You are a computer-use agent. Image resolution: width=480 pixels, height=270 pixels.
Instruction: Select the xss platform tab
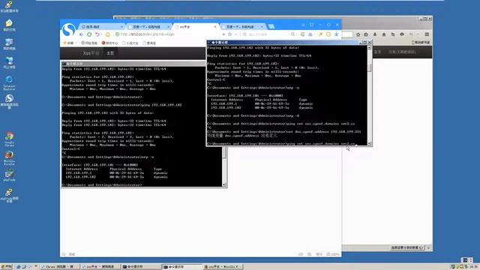pyautogui.click(x=196, y=27)
